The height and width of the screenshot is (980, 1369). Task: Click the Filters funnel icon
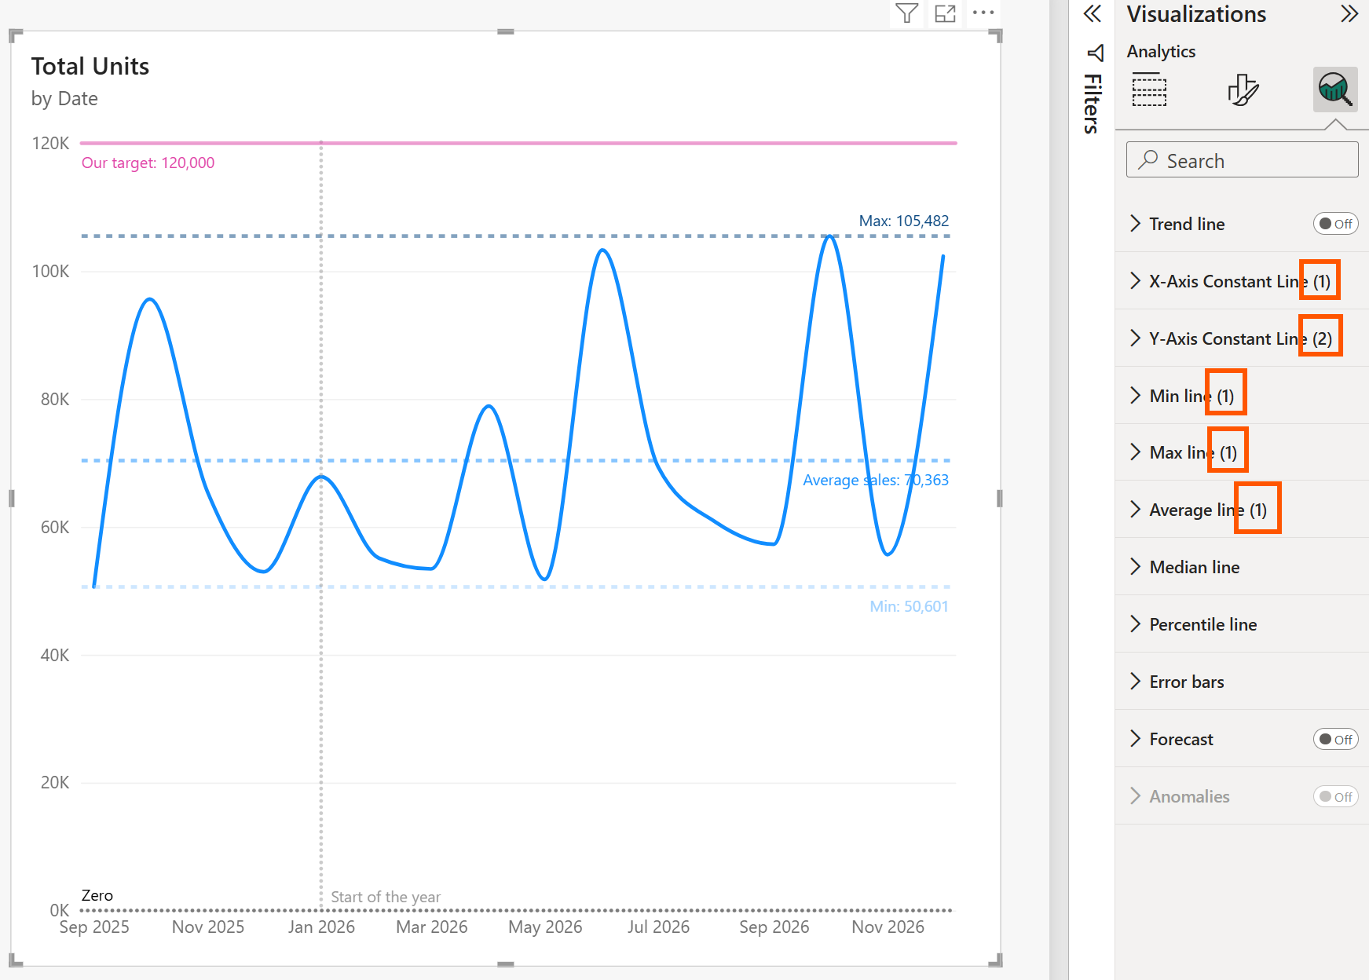pos(1093,53)
